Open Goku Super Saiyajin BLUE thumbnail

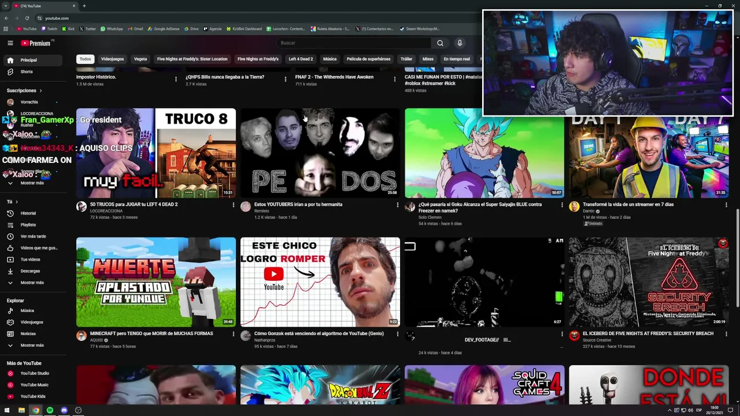click(484, 153)
